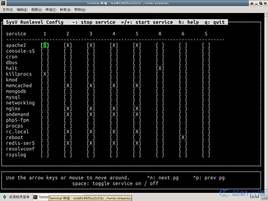Click the terminal icon in the title bar

[x=3, y=3]
